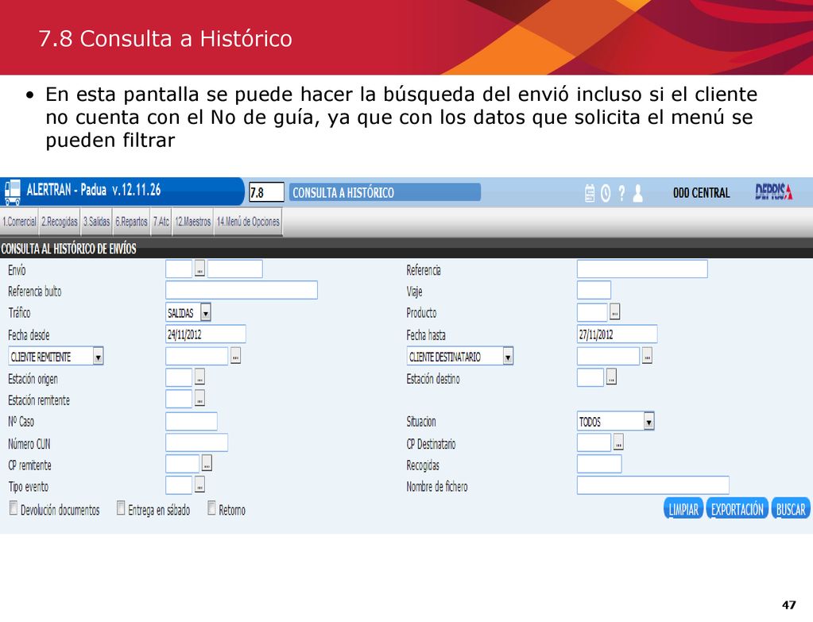Click the CP remitente code field

pyautogui.click(x=183, y=463)
